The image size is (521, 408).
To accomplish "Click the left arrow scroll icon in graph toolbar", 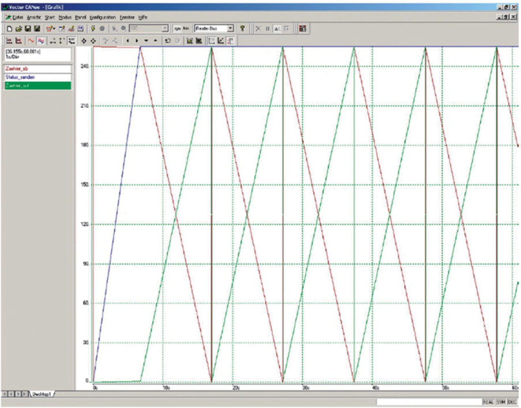I will (127, 41).
